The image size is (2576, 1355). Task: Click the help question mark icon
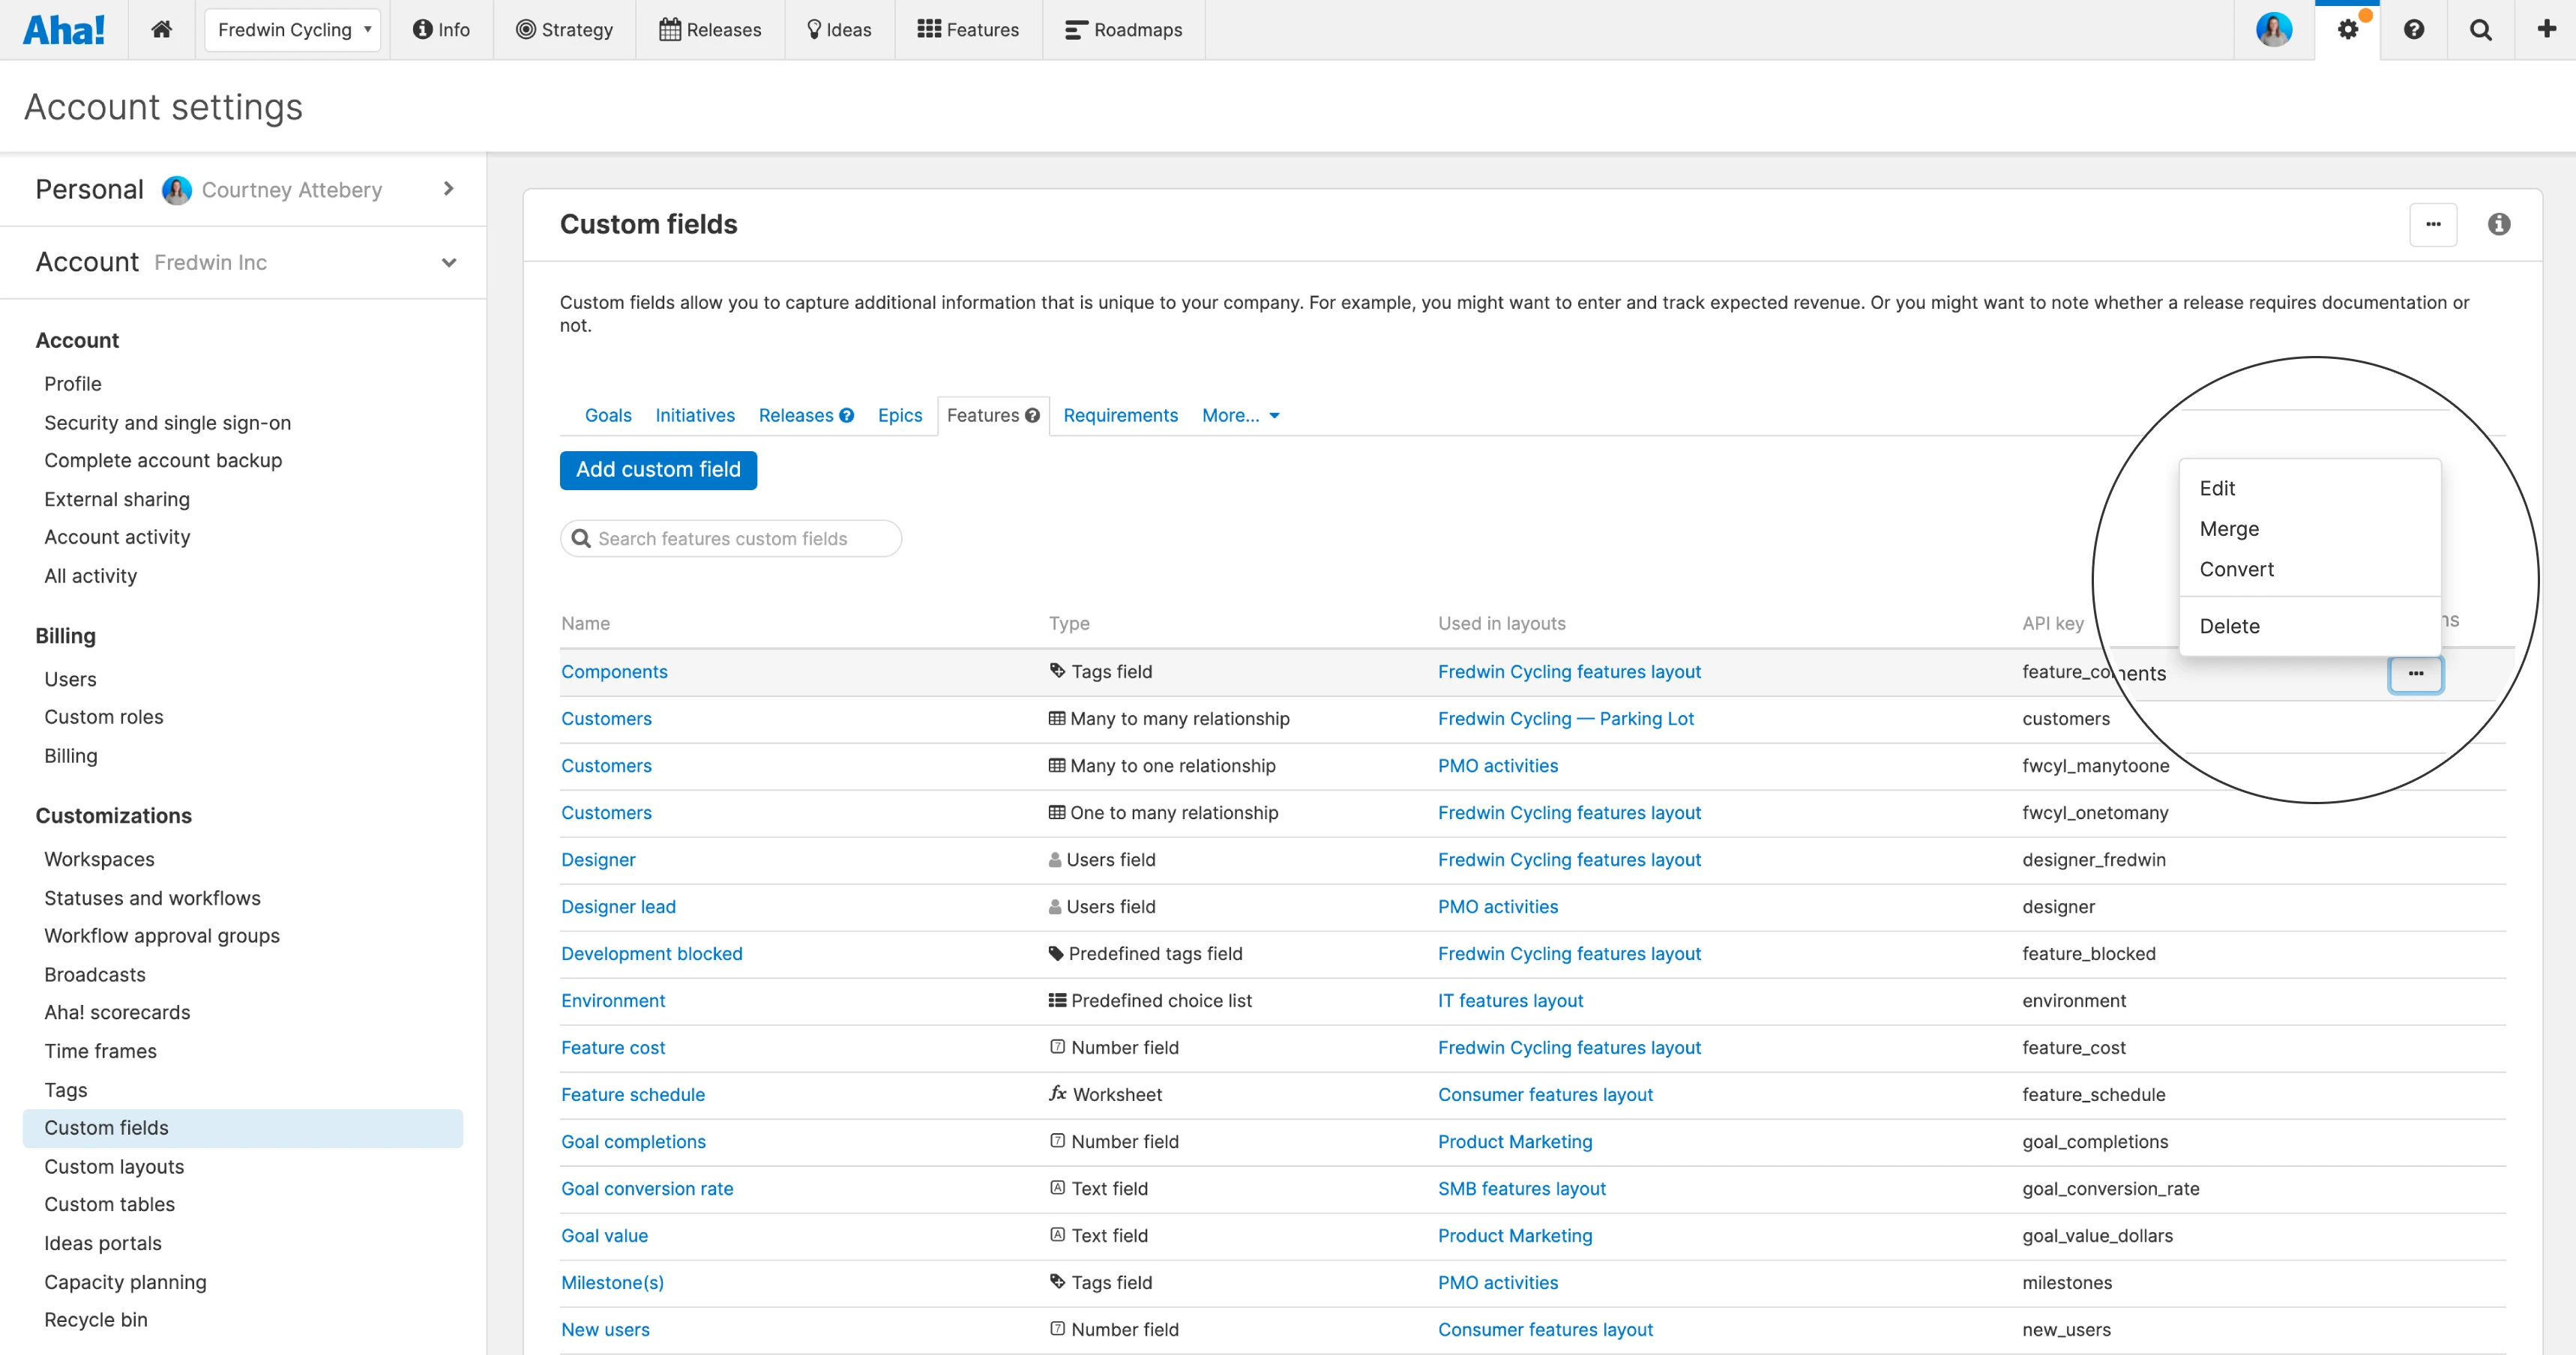point(2413,30)
